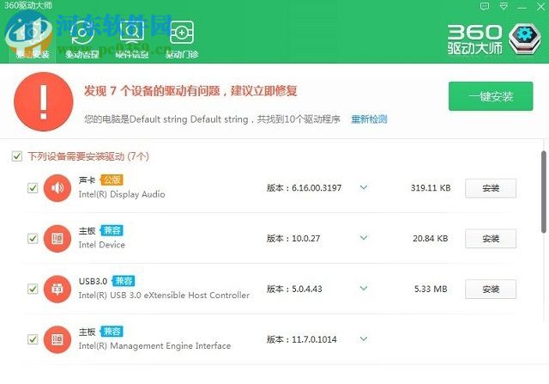Click the 5.33 MB size text
This screenshot has height=384, width=549.
click(431, 289)
